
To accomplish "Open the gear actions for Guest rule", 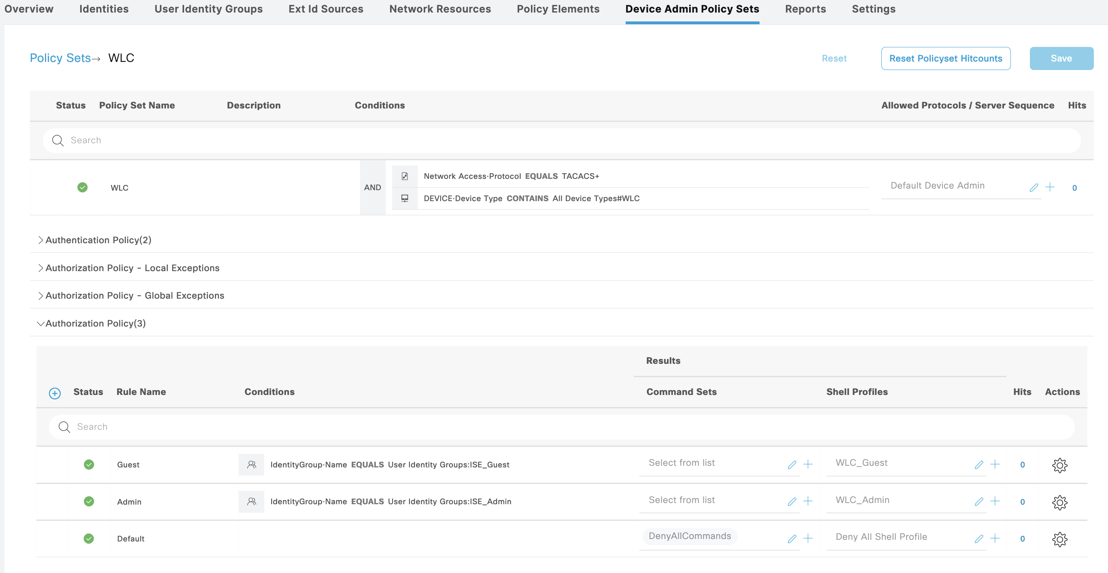I will point(1059,465).
